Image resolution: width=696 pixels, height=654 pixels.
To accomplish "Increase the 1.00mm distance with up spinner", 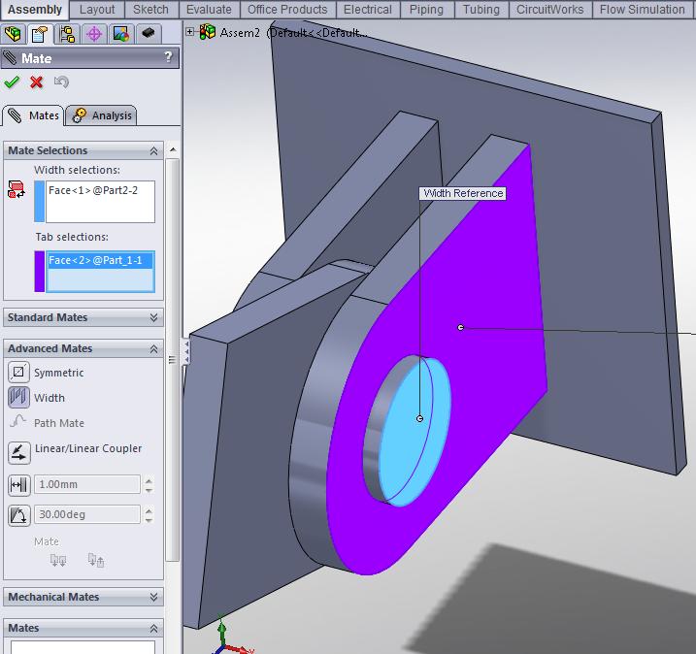I will [x=149, y=480].
